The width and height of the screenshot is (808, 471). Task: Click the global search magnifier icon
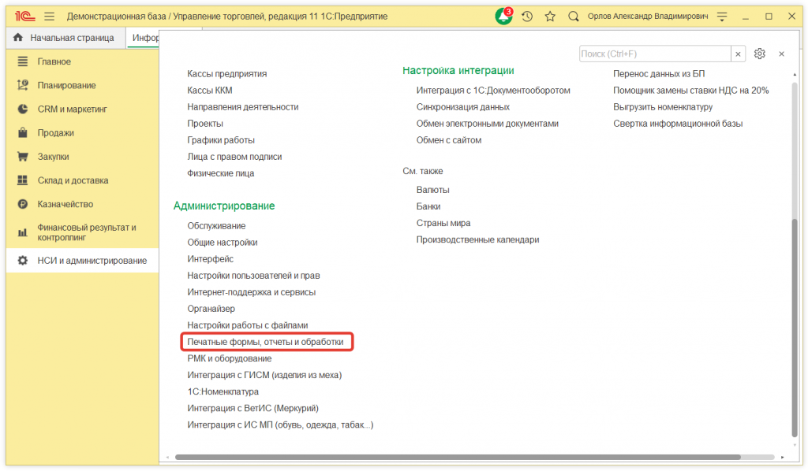click(x=574, y=16)
